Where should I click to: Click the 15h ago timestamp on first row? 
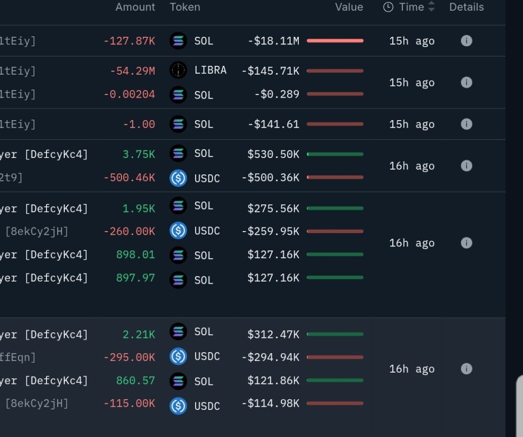[x=412, y=41]
